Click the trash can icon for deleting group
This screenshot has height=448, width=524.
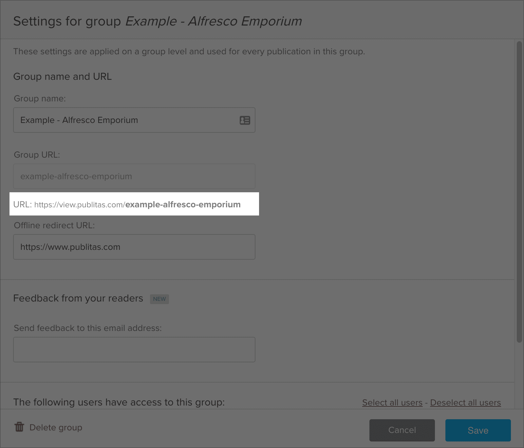click(19, 427)
